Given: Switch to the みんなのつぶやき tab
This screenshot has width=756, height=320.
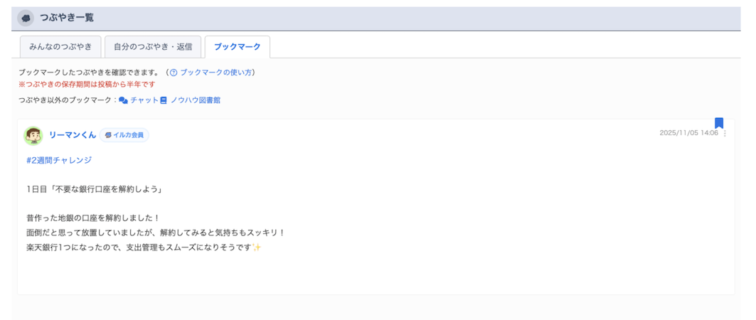Looking at the screenshot, I should pyautogui.click(x=60, y=47).
